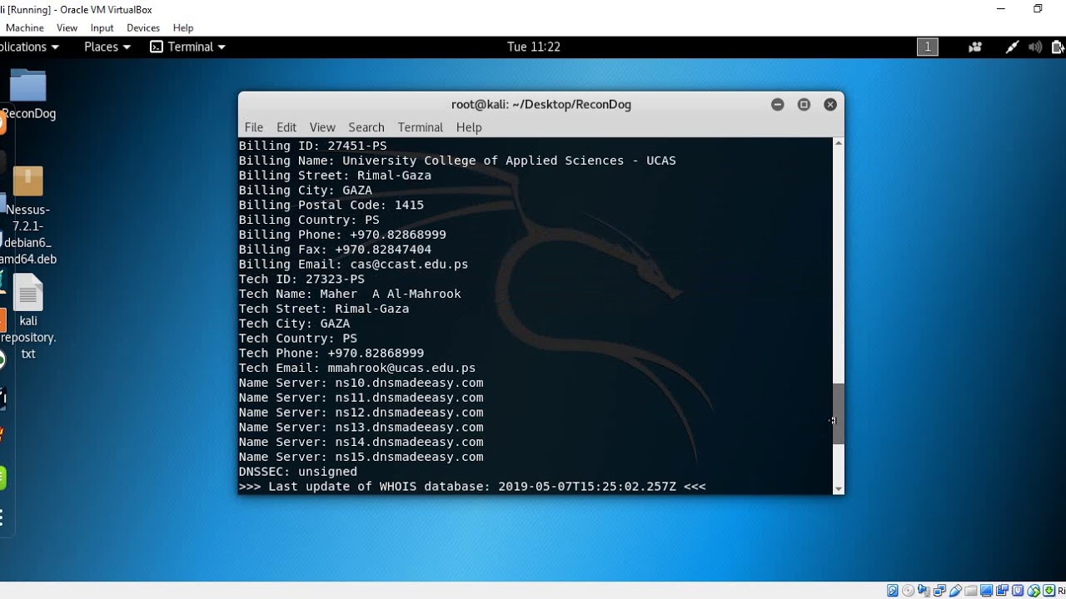Click the Tech Email mmahrook@ucas.edu.ps text

coord(357,368)
